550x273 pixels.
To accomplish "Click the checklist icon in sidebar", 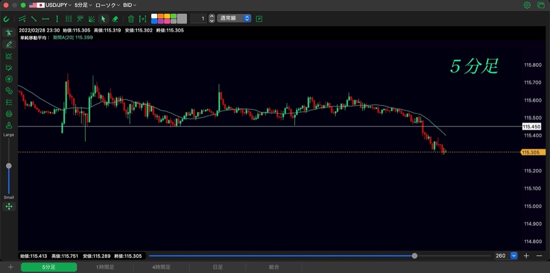I will coord(9,102).
